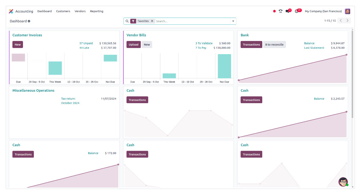Open the Dashboard settings gear icon
Image resolution: width=361 pixels, height=191 pixels.
(29, 21)
